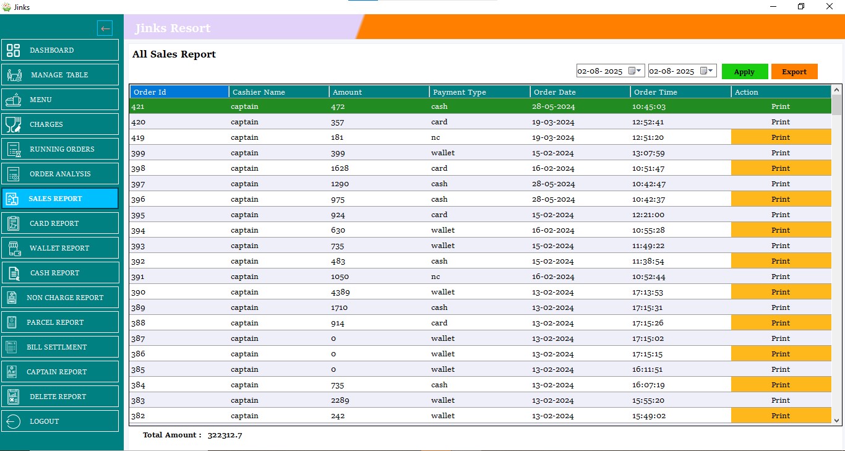Click the Non Charge Report icon
Image resolution: width=845 pixels, height=451 pixels.
(12, 298)
